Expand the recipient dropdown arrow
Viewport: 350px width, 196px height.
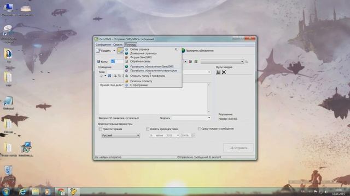(x=185, y=62)
